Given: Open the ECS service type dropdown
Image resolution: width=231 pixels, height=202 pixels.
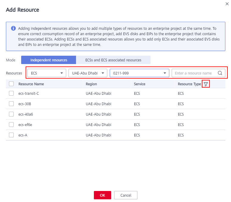Looking at the screenshot, I should (x=47, y=73).
